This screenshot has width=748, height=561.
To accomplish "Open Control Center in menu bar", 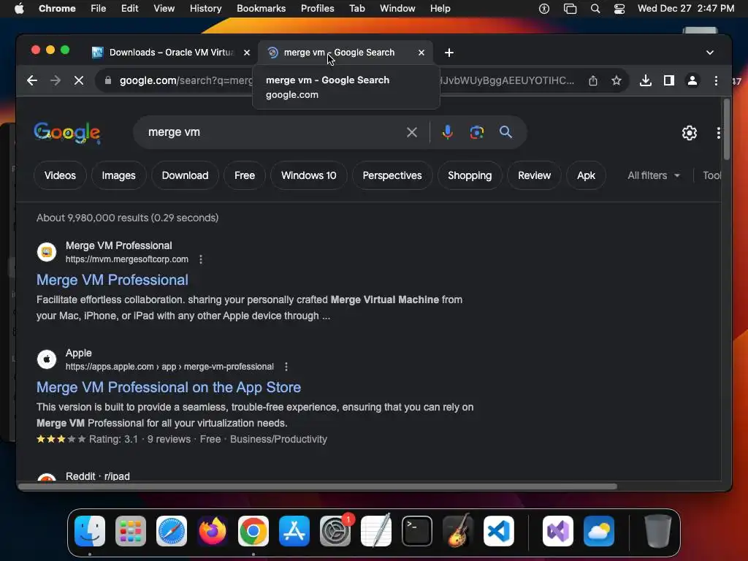I will pyautogui.click(x=619, y=9).
